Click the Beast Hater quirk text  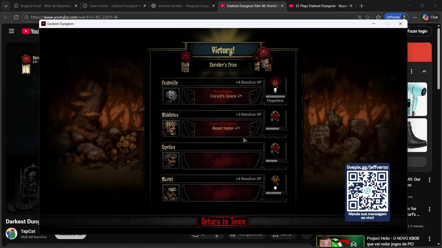223,128
